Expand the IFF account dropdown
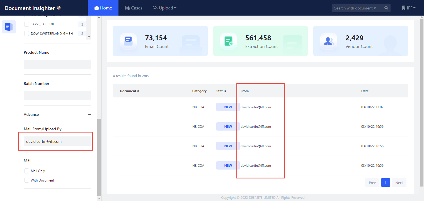Viewport: 424px width, 201px height. [409, 8]
